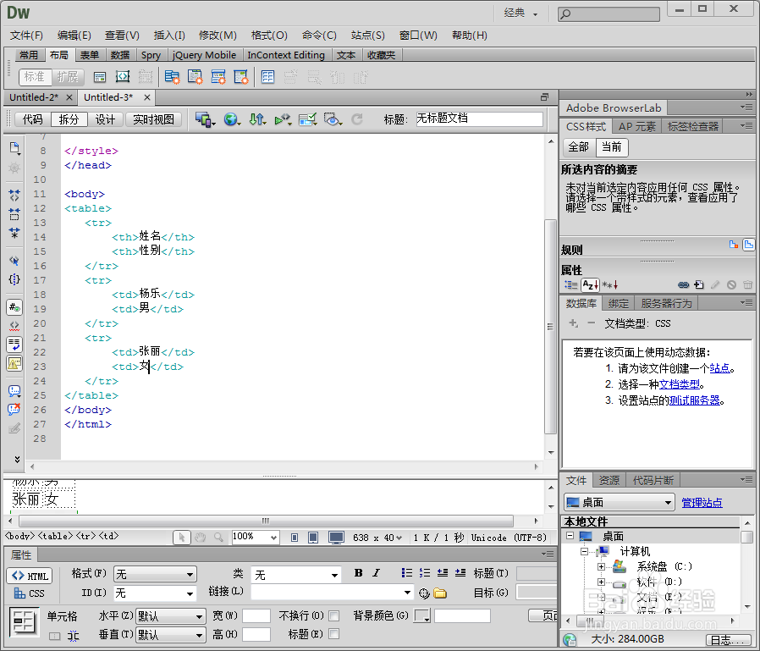Click the New CSS Rule icon
The width and height of the screenshot is (760, 651).
[x=698, y=284]
